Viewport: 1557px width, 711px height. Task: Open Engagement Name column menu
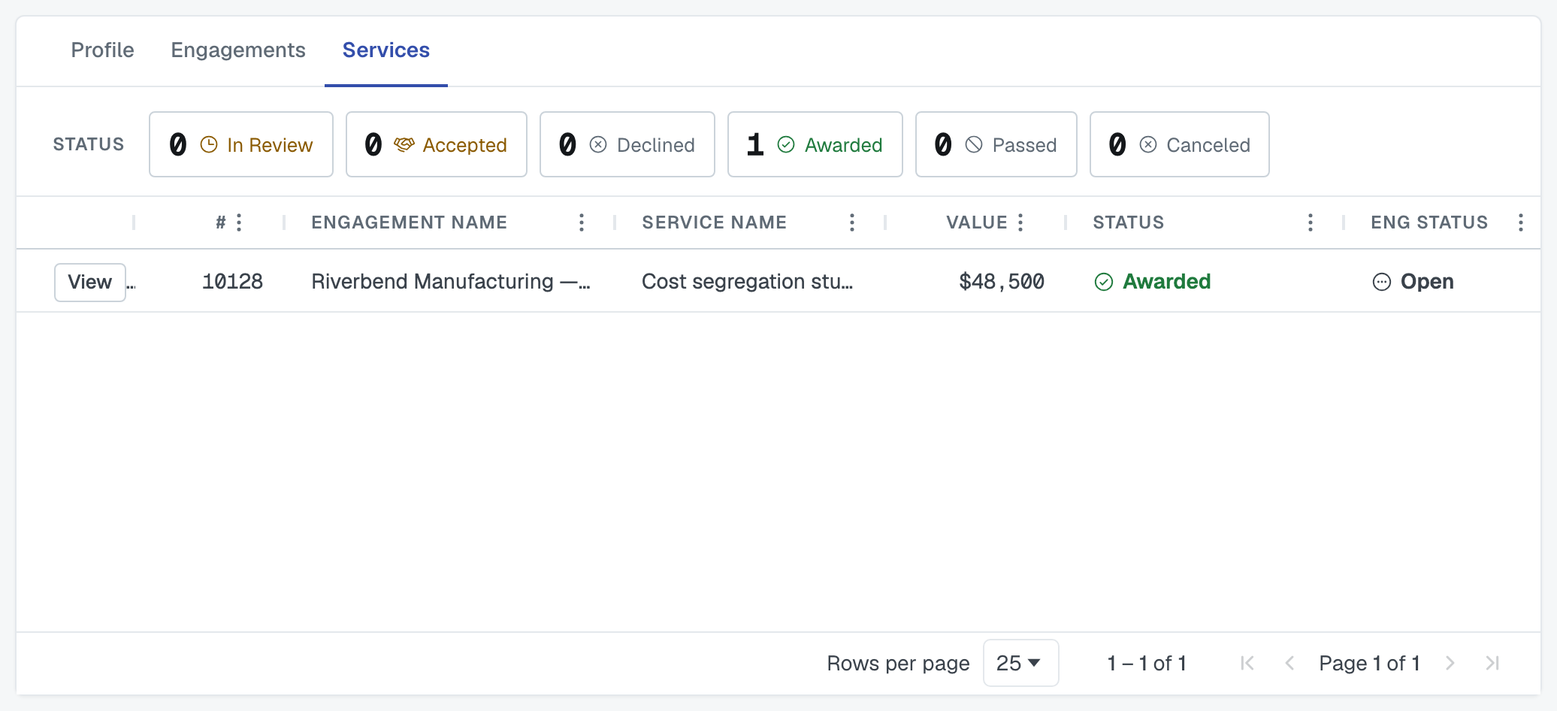(x=582, y=222)
